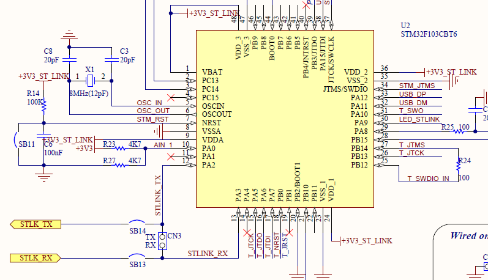Click the STM_JTMS net label
The width and height of the screenshot is (488, 280).
pos(417,86)
